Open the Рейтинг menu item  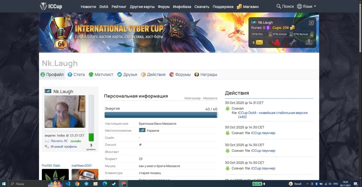[x=119, y=7]
